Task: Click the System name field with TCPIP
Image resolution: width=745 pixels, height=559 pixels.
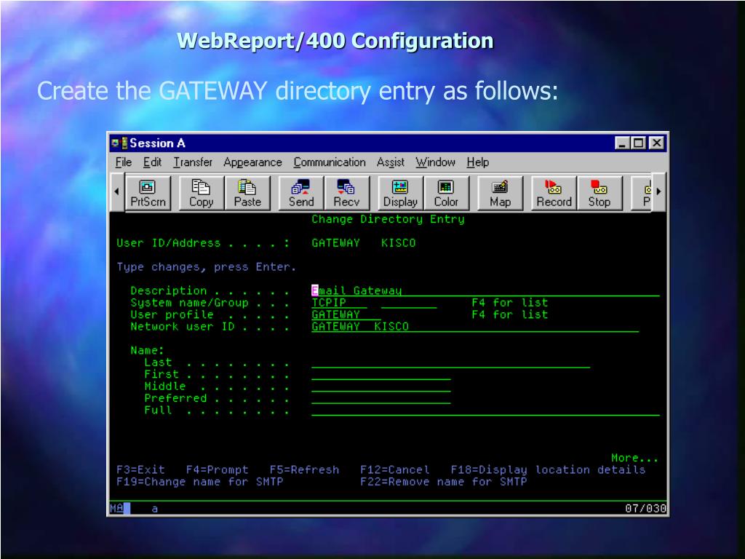Action: click(339, 303)
